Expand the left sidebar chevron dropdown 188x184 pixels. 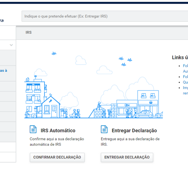pyautogui.click(x=11, y=45)
